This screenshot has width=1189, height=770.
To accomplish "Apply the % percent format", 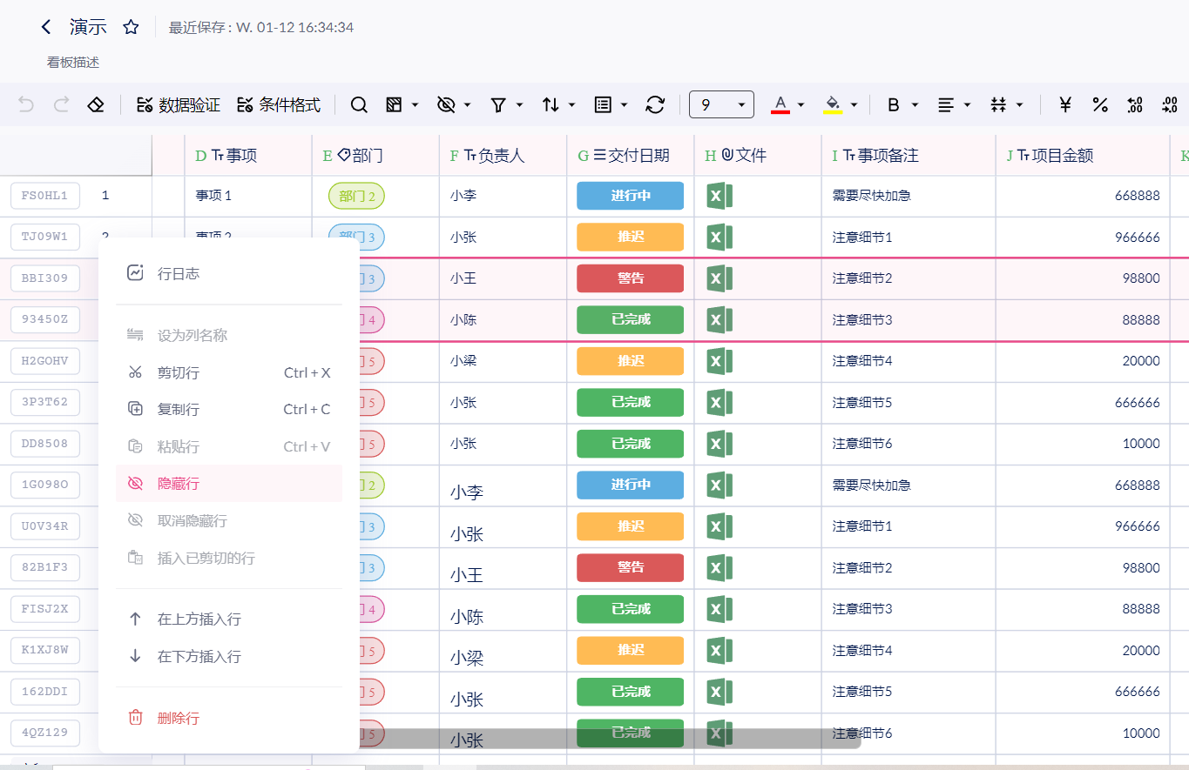I will point(1100,104).
